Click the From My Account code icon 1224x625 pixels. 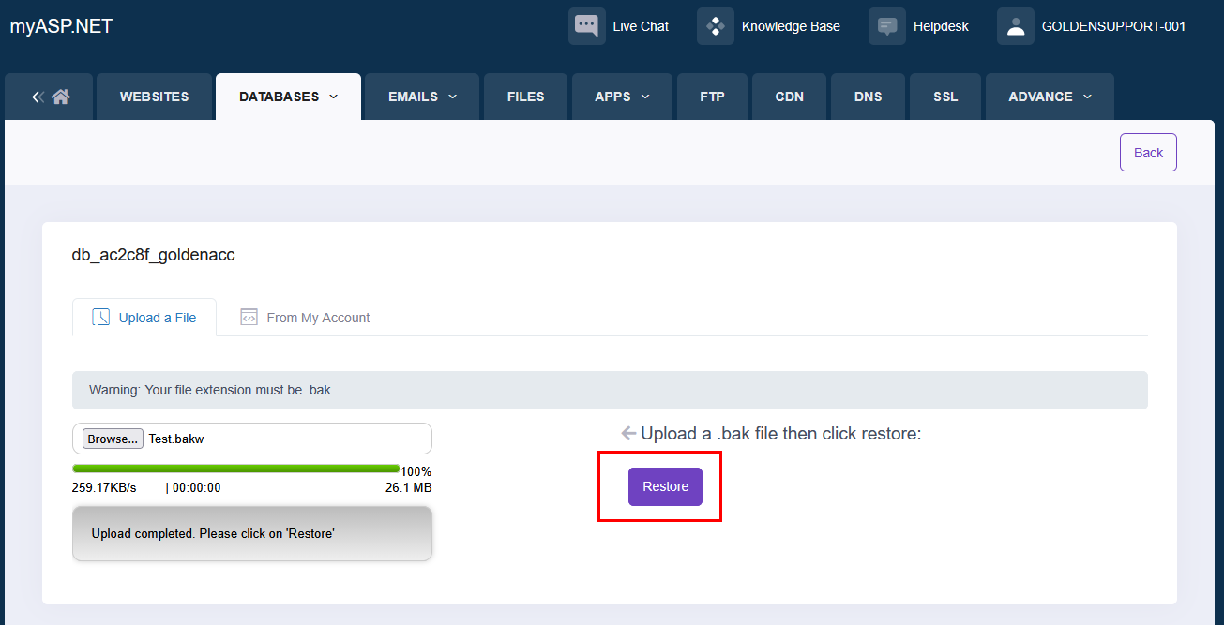pyautogui.click(x=249, y=318)
